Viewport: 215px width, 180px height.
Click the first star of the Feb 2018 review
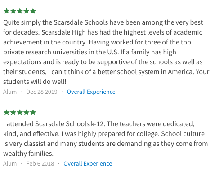(6, 112)
